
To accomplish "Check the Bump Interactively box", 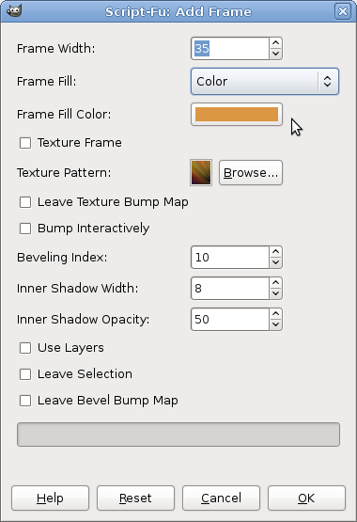I will (x=25, y=229).
